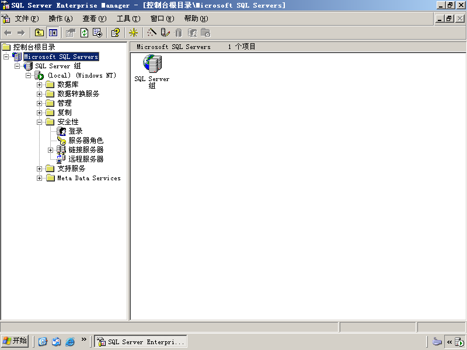The image size is (467, 350).
Task: Select the 数据库 tree item
Action: click(x=68, y=85)
